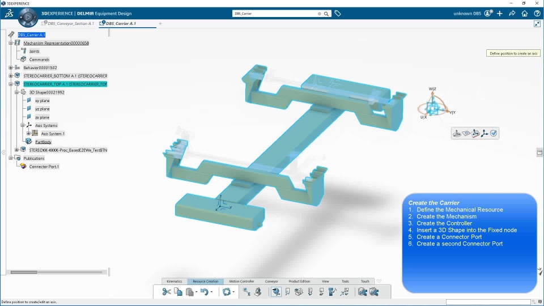The image size is (544, 306).
Task: Expand the Axis System.1 node
Action: (28, 134)
